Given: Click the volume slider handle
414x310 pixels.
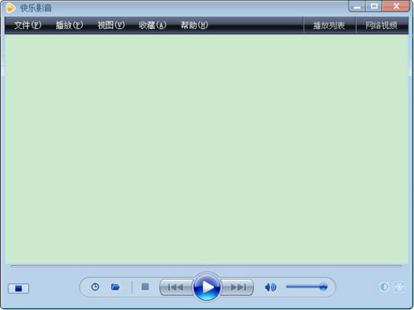Looking at the screenshot, I should [x=323, y=287].
